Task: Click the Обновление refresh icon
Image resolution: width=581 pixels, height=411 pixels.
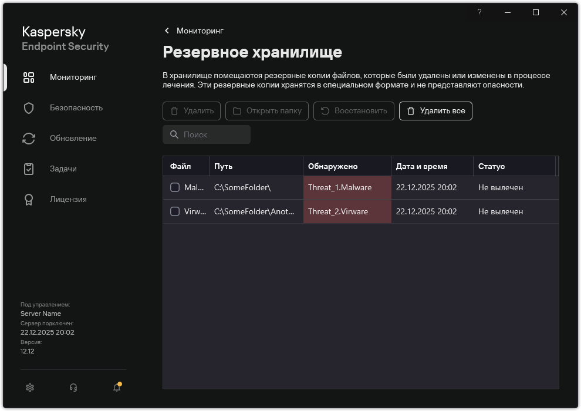Action: click(x=28, y=138)
